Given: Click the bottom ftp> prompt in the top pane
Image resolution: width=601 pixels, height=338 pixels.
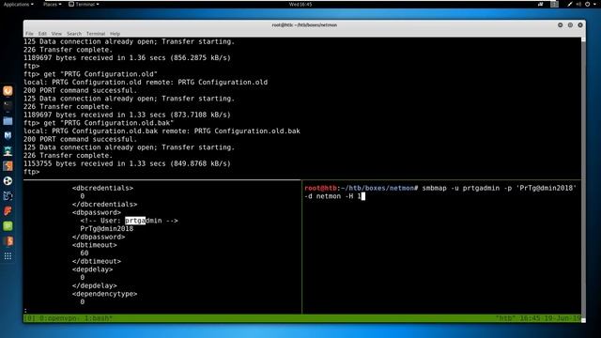Looking at the screenshot, I should click(x=31, y=172).
